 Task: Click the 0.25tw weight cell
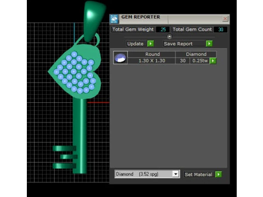(200, 61)
